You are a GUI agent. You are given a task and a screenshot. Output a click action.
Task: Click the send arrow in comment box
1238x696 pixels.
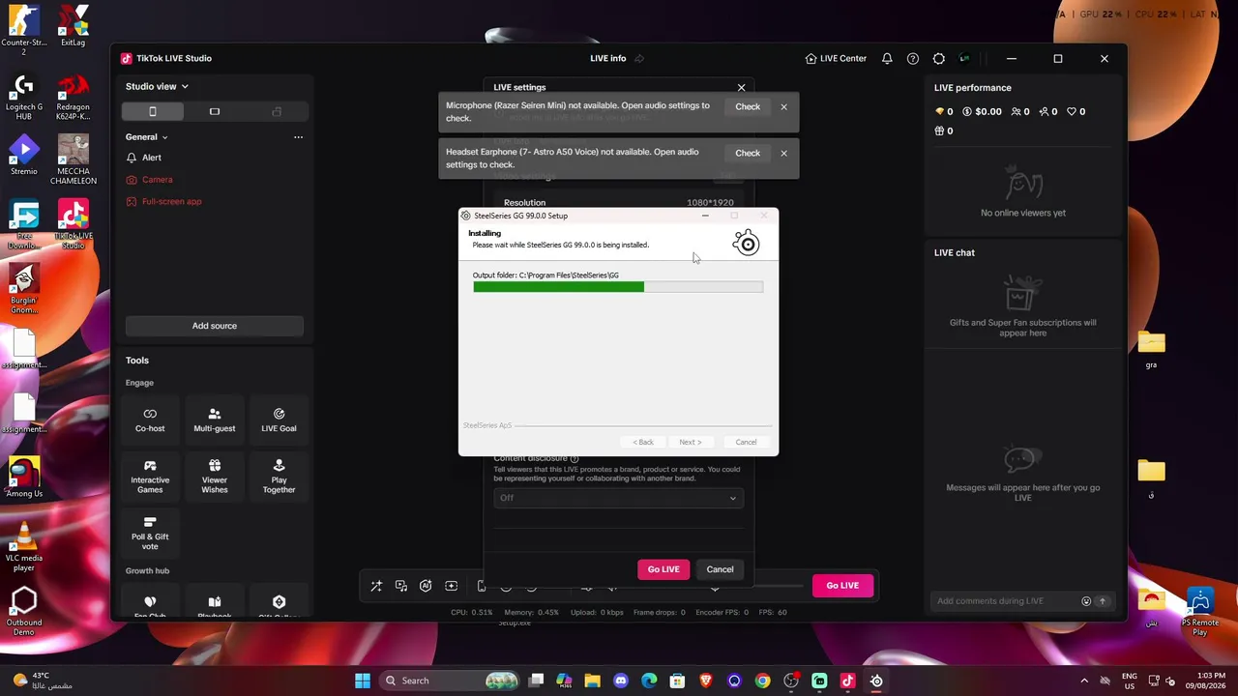coord(1102,601)
